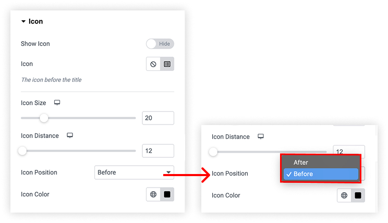This screenshot has height=223, width=388.
Task: Click responsive device icon beside left Icon Distance
Action: pos(70,135)
